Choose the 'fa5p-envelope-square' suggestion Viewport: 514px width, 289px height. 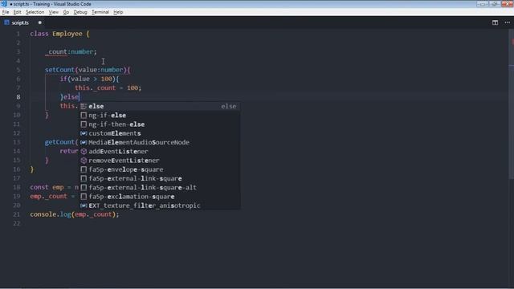161,169
